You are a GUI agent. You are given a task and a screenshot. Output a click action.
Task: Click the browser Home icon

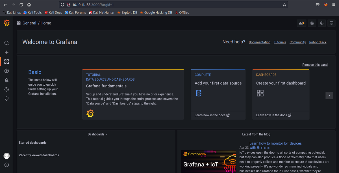click(x=29, y=5)
